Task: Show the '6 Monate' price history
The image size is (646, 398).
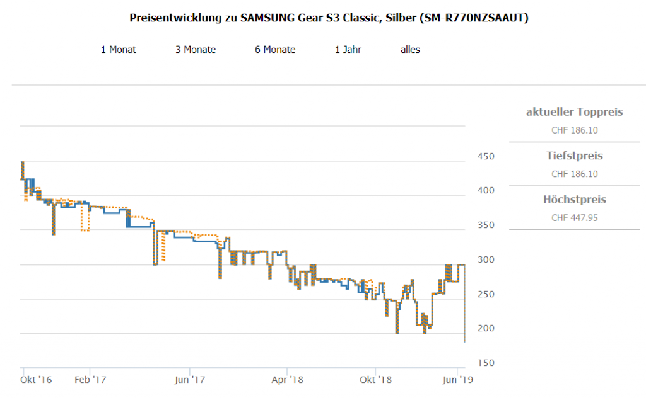Action: [275, 50]
